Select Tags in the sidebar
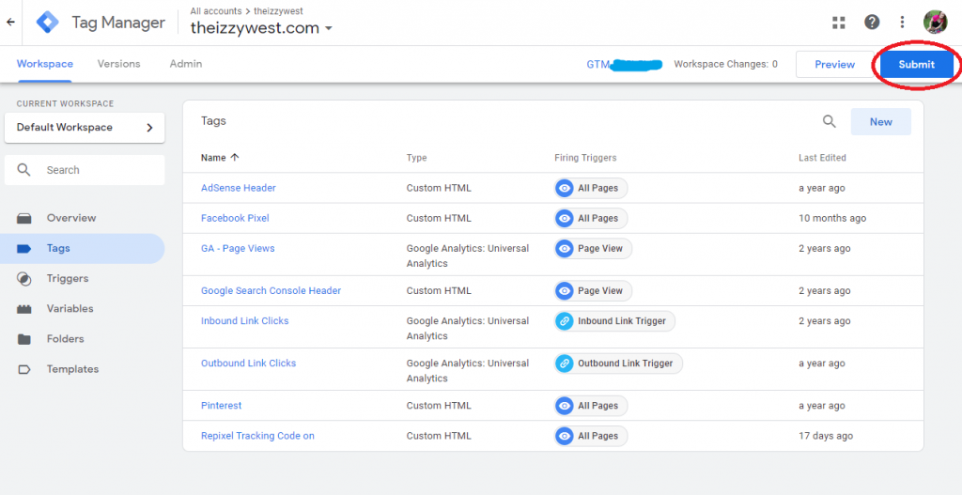 point(83,248)
